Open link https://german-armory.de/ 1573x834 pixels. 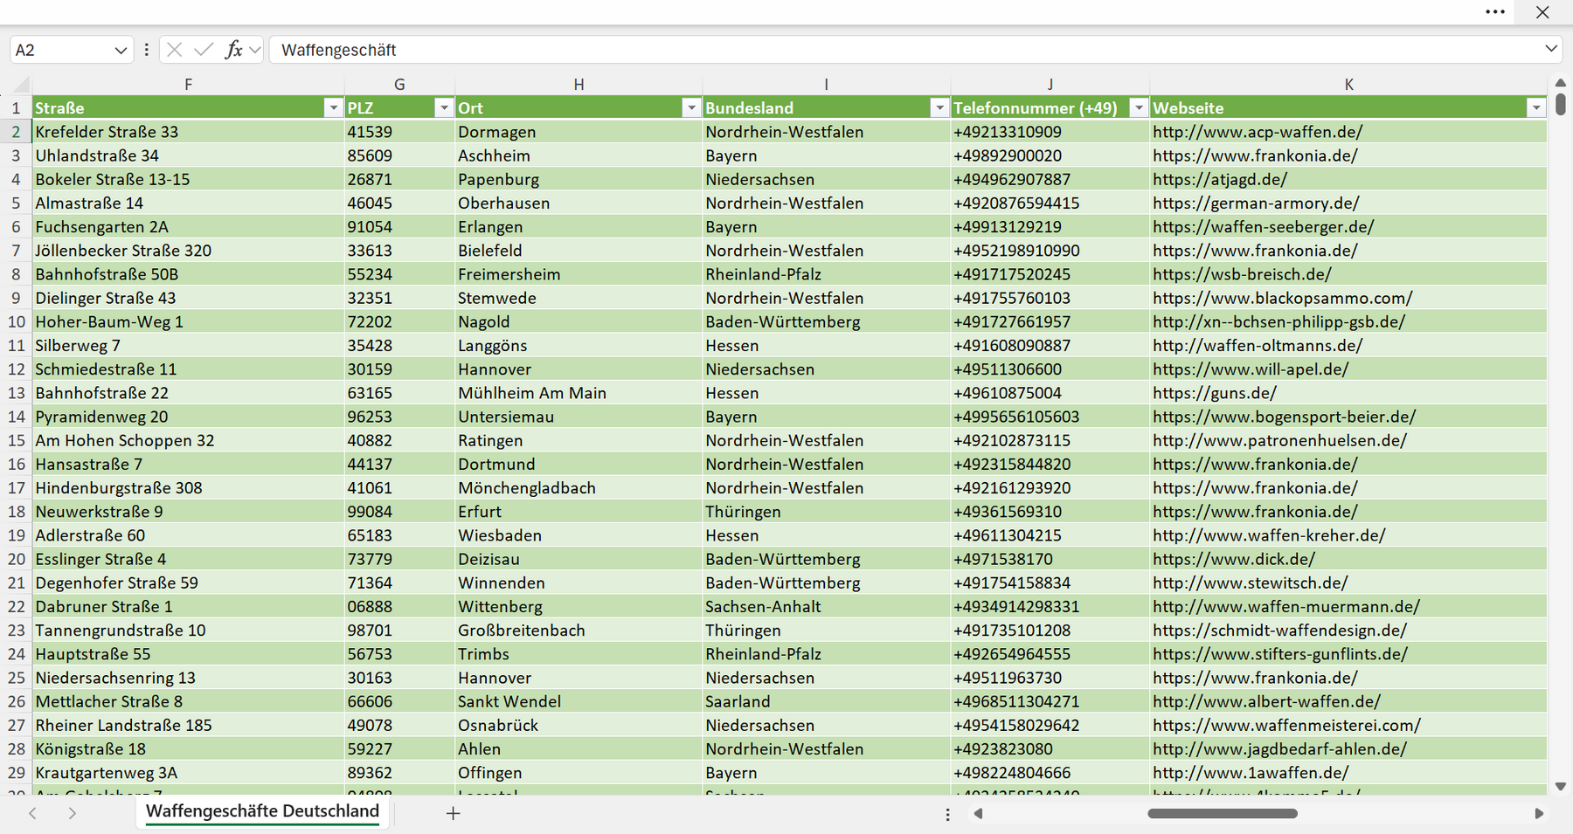[x=1256, y=203]
